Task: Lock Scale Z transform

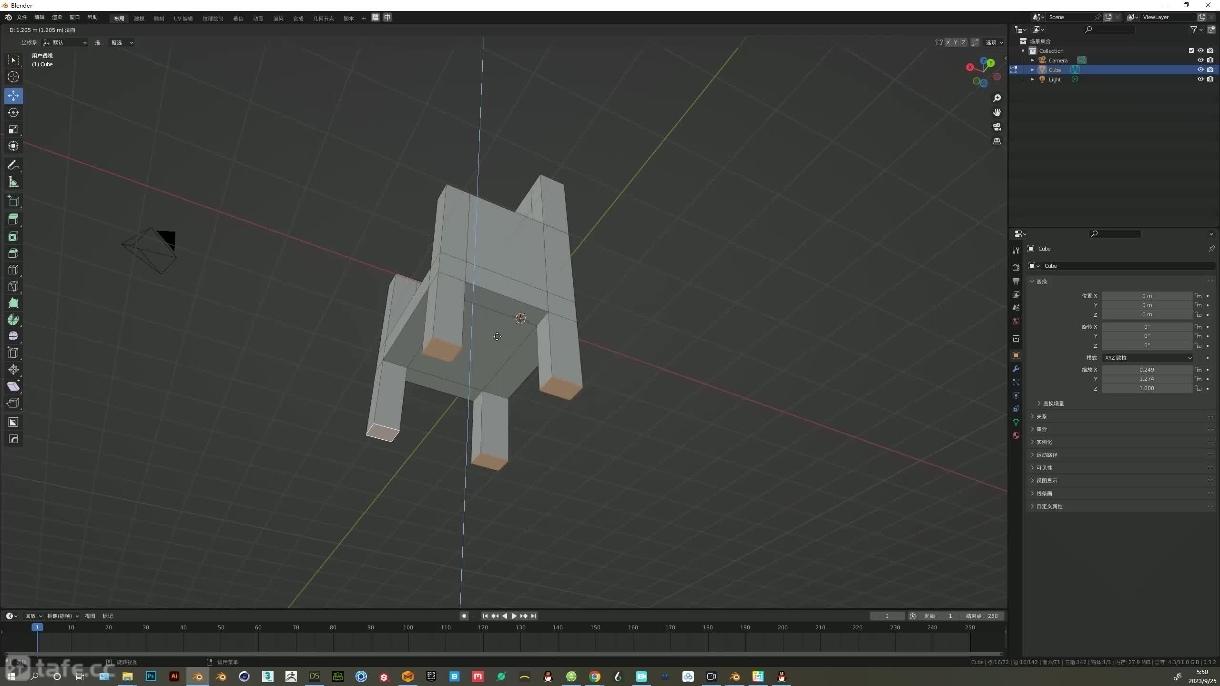Action: tap(1198, 388)
